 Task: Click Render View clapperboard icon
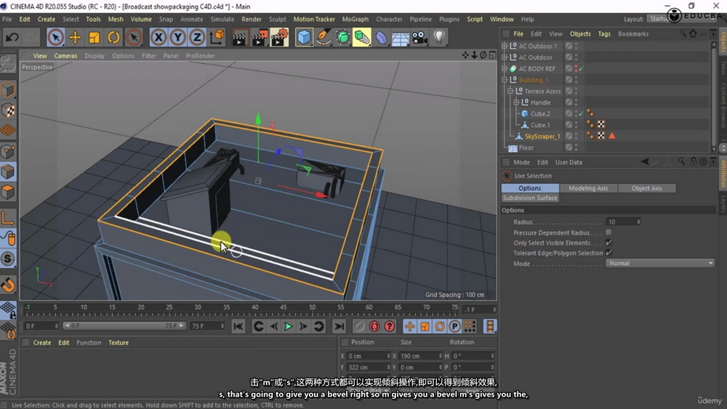239,37
